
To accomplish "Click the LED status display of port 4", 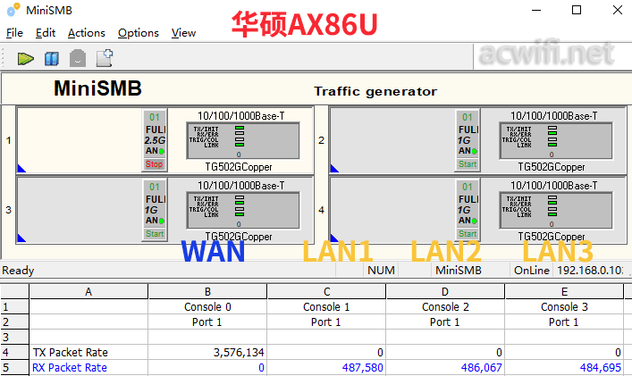I will pos(556,211).
